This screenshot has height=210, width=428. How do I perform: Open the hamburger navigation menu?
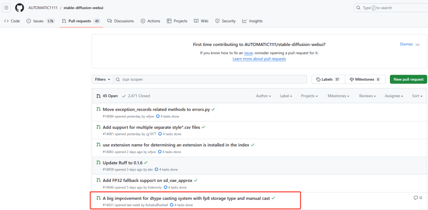(6, 8)
